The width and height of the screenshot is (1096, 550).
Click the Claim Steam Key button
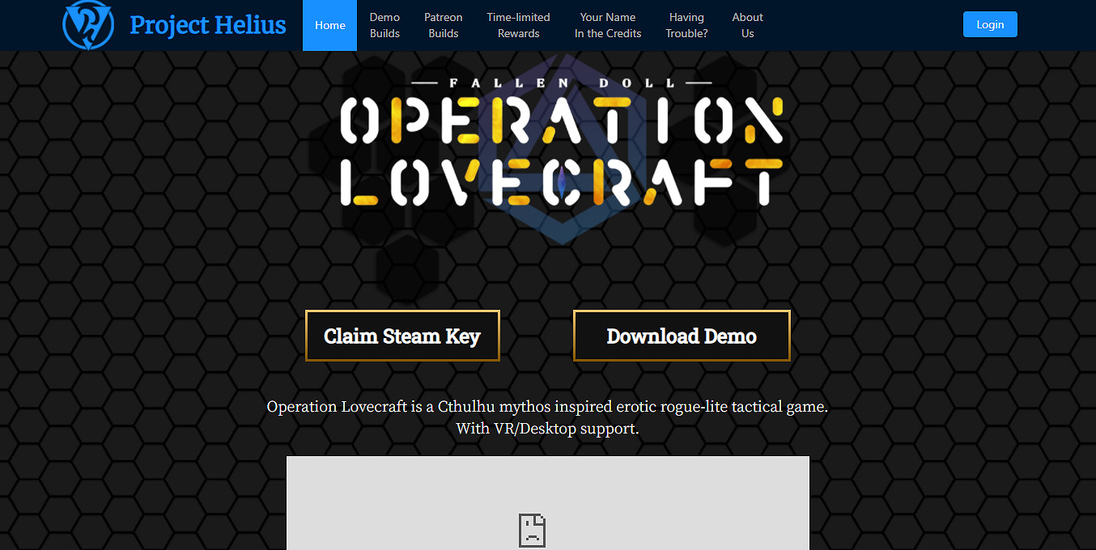(402, 336)
